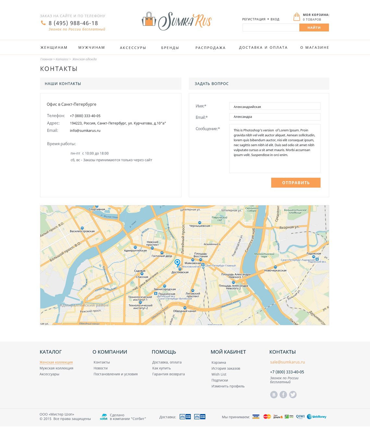370x428 pixels.
Task: Click the Адмиралтейская metro marker on map
Action: 135,247
